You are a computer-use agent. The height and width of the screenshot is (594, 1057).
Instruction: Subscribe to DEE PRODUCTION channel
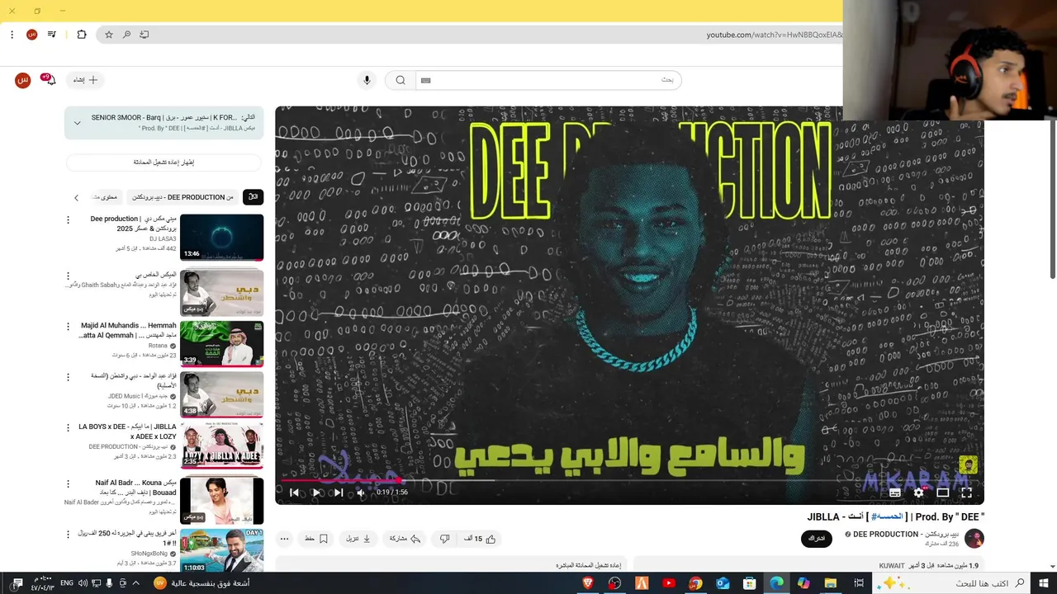tap(817, 539)
